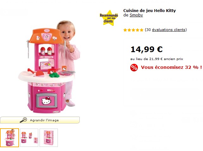Screen dimensions: 203x151
Task: Click the old price text "au lieu de 21,99 €"
Action: [146, 59]
